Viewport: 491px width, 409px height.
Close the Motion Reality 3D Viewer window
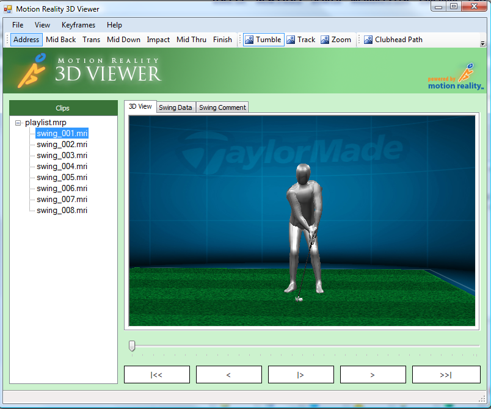474,7
